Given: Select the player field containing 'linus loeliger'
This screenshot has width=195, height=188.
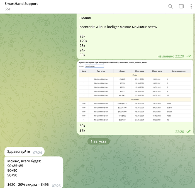Looking at the screenshot, I should click(94, 66).
